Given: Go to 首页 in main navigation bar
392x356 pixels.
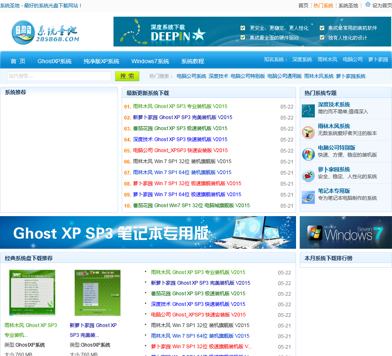Looking at the screenshot, I should click(x=18, y=61).
